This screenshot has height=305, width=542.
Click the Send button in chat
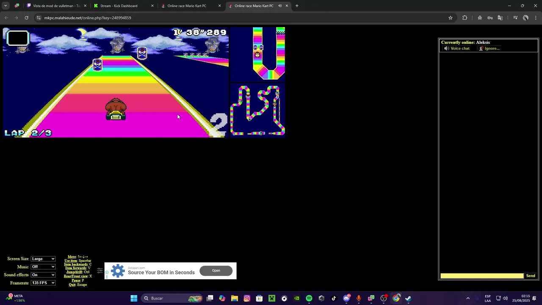point(531,276)
